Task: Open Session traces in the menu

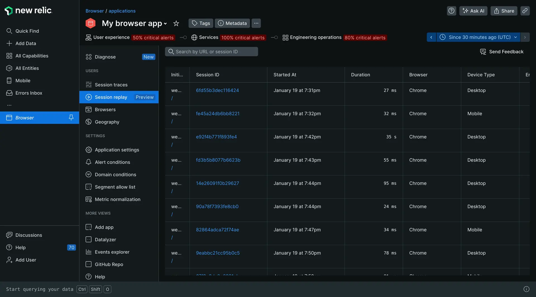Action: pos(111,85)
